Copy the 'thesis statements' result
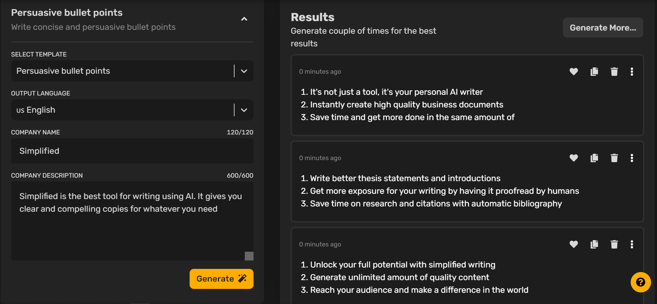The width and height of the screenshot is (657, 304). pos(594,158)
